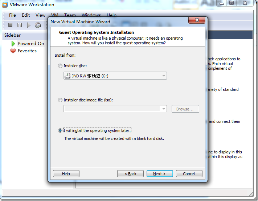Image resolution: width=258 pixels, height=201 pixels.
Task: Open the ISO image path dropdown arrow
Action: pos(164,109)
